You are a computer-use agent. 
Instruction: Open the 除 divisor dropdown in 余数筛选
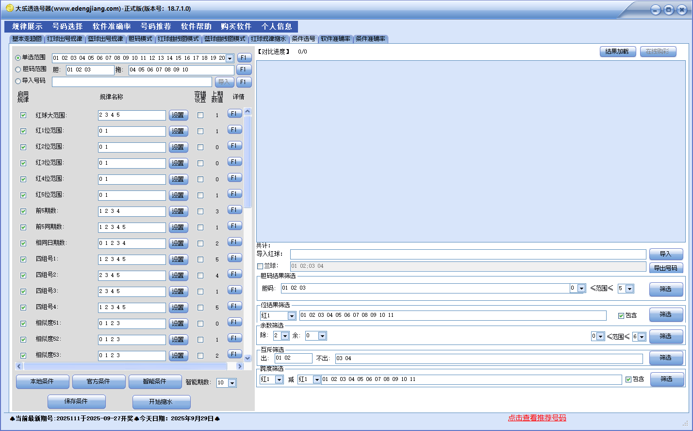click(x=285, y=336)
